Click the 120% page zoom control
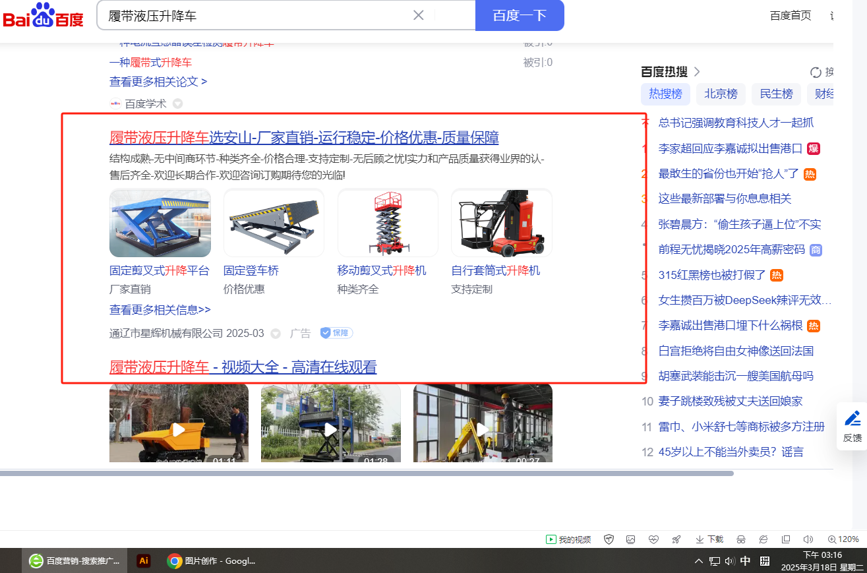This screenshot has width=867, height=573. pyautogui.click(x=843, y=539)
